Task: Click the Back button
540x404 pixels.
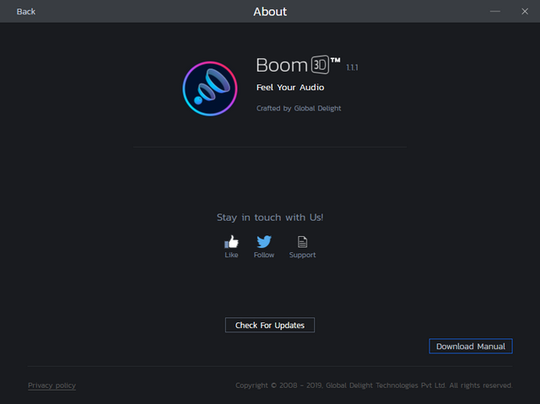Action: [x=26, y=12]
